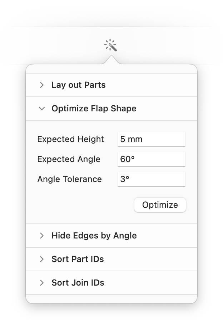Click the Optimize button

pos(160,205)
